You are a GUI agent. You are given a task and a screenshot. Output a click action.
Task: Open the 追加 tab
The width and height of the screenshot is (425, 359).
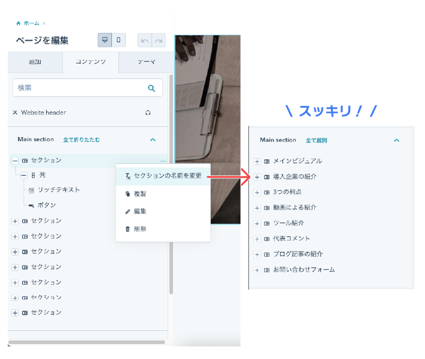pyautogui.click(x=35, y=62)
